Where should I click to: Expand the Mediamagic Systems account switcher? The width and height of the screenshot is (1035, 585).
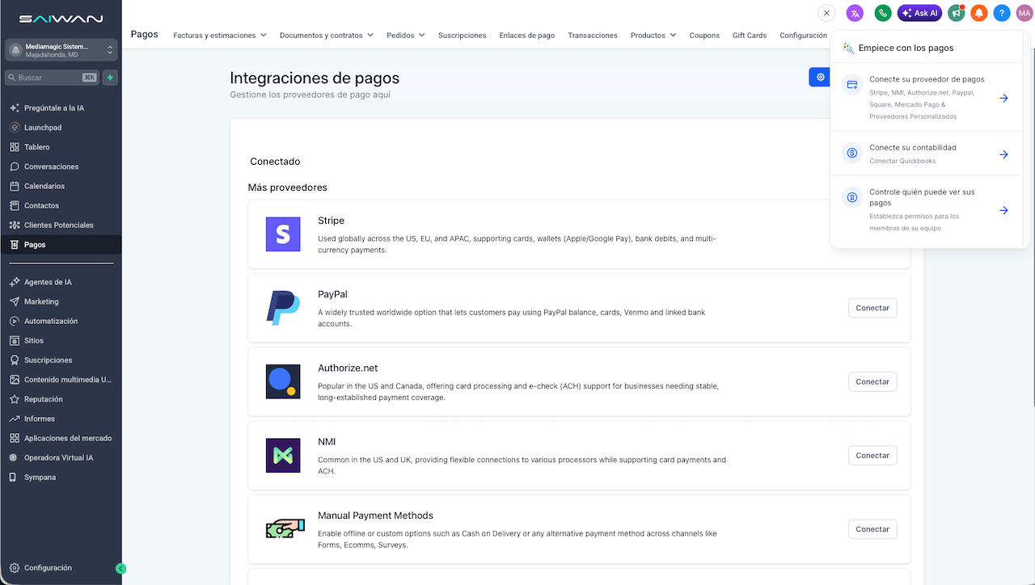pyautogui.click(x=61, y=50)
